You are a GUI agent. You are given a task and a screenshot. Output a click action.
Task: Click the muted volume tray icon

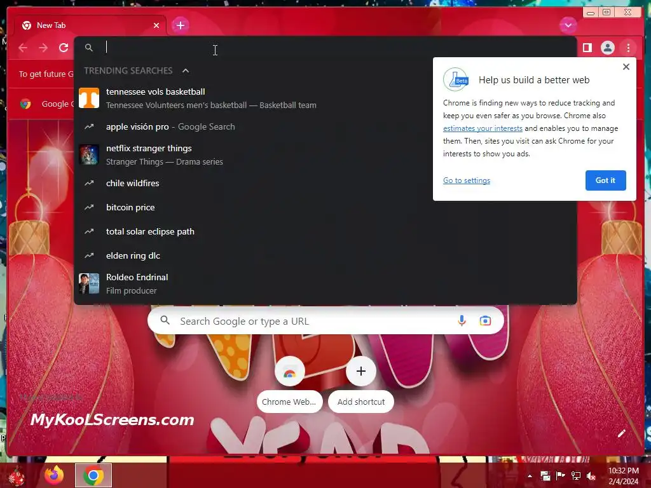[591, 476]
